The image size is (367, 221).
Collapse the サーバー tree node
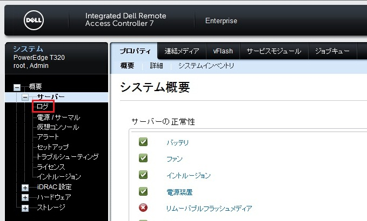(x=25, y=97)
